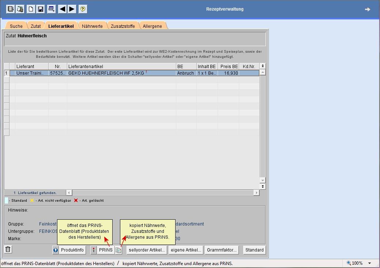Open the Allergene tab
Screen dimensions: 380x268
(x=152, y=26)
